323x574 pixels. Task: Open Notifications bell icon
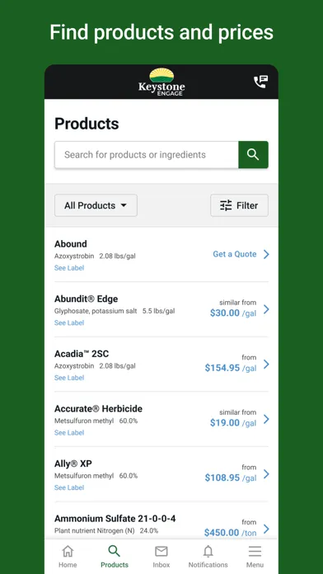[x=208, y=551]
